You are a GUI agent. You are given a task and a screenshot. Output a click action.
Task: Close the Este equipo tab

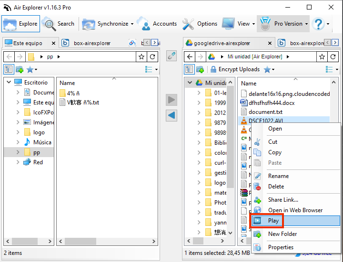[x=53, y=43]
